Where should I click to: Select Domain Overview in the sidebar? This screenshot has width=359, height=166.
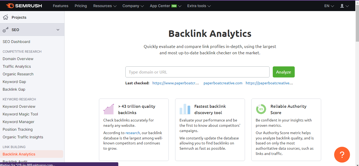point(18,59)
